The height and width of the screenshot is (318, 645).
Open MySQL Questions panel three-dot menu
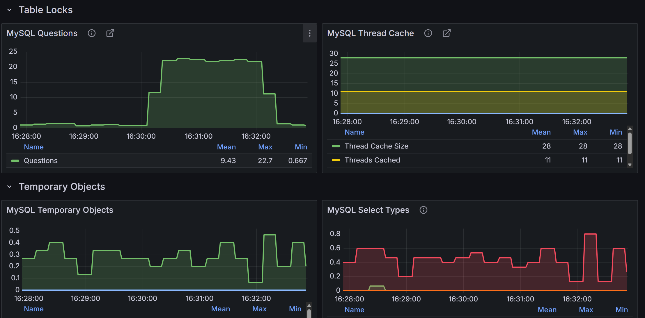click(x=310, y=33)
